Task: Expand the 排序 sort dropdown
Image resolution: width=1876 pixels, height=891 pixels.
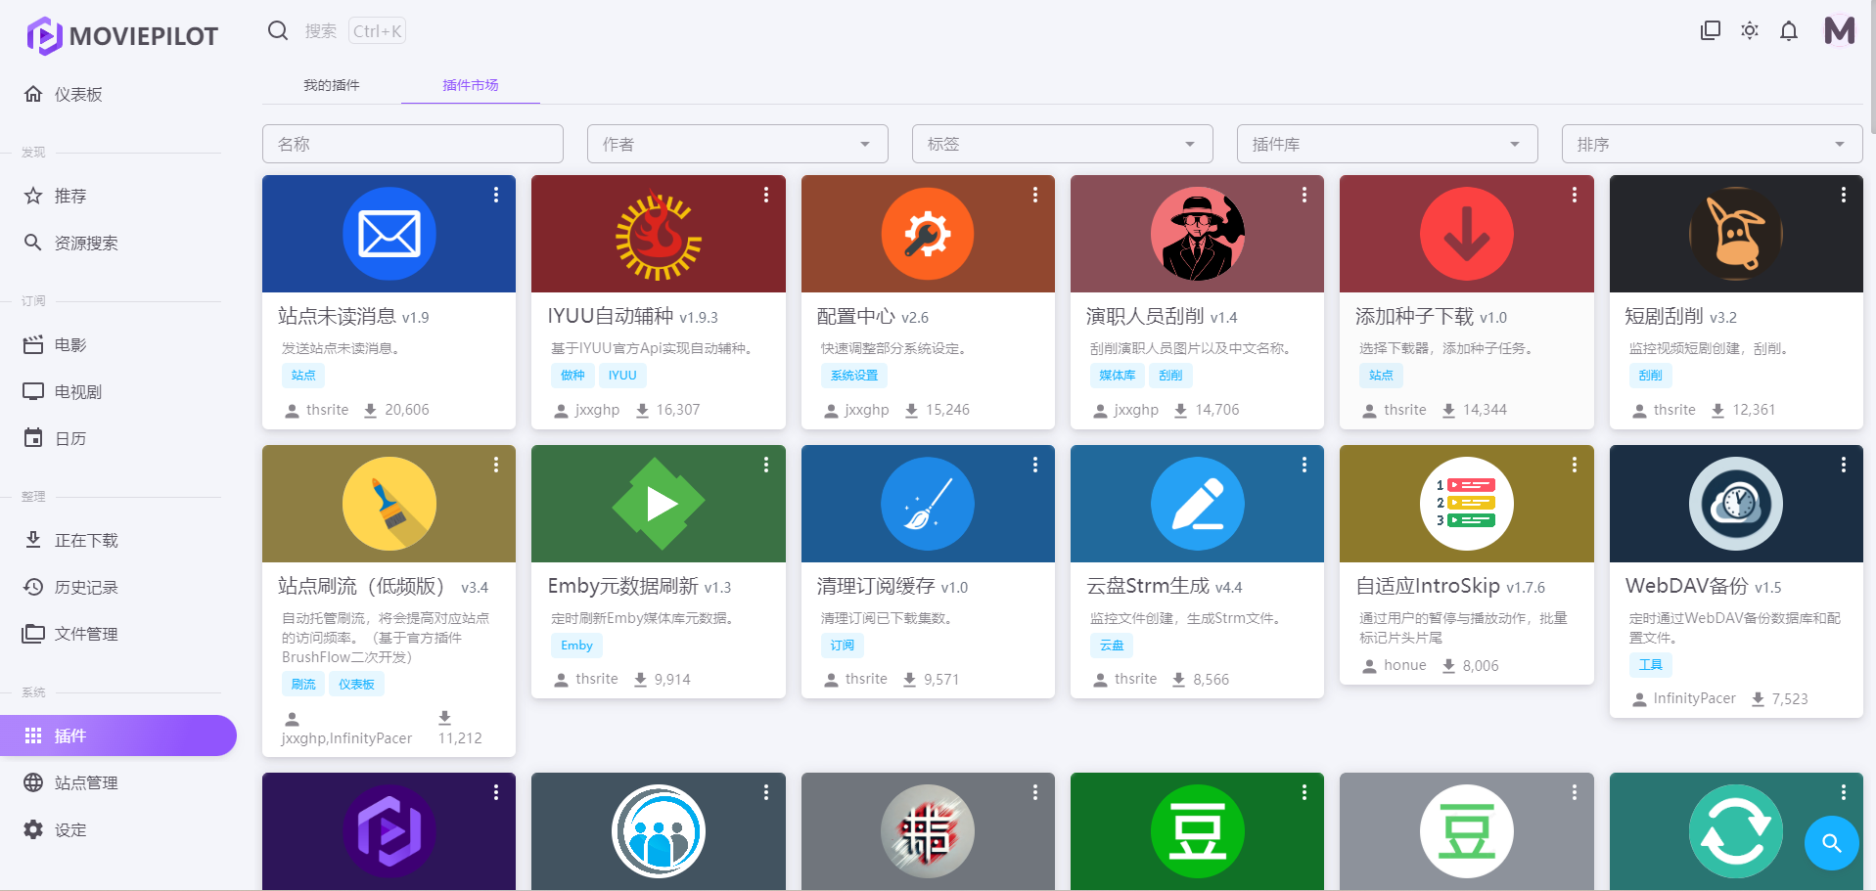Action: click(1713, 144)
